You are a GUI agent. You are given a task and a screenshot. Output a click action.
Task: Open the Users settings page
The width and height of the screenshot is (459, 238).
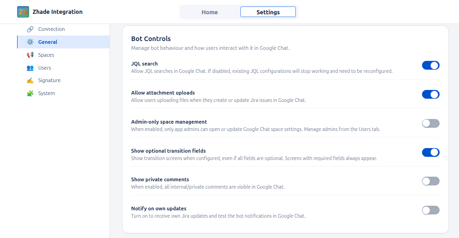coord(45,68)
